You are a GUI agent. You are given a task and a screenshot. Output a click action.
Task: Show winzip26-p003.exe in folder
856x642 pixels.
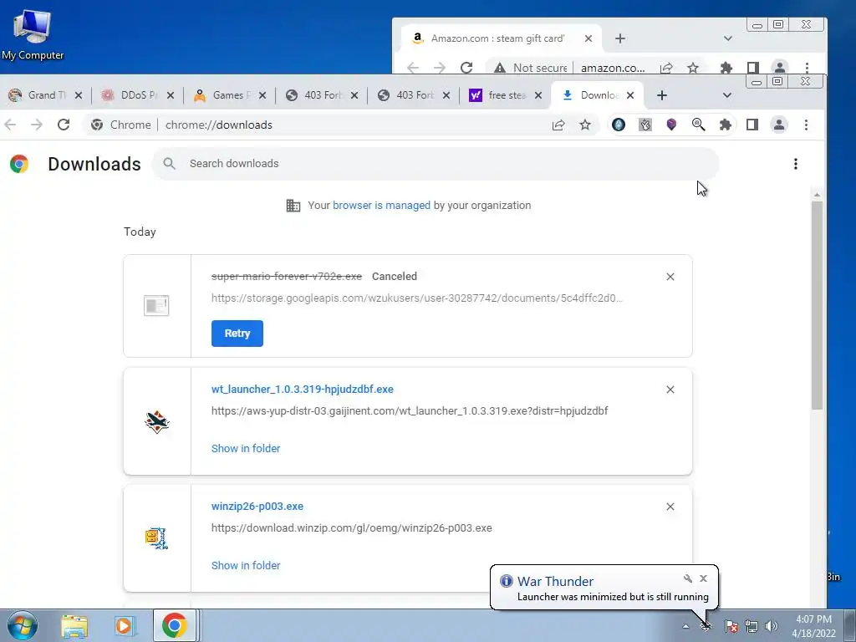246,566
